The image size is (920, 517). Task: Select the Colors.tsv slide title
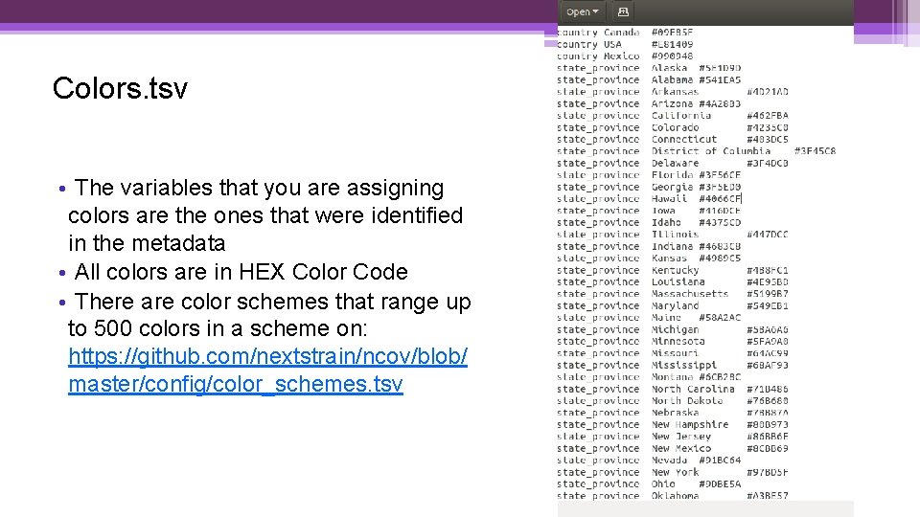[x=120, y=88]
